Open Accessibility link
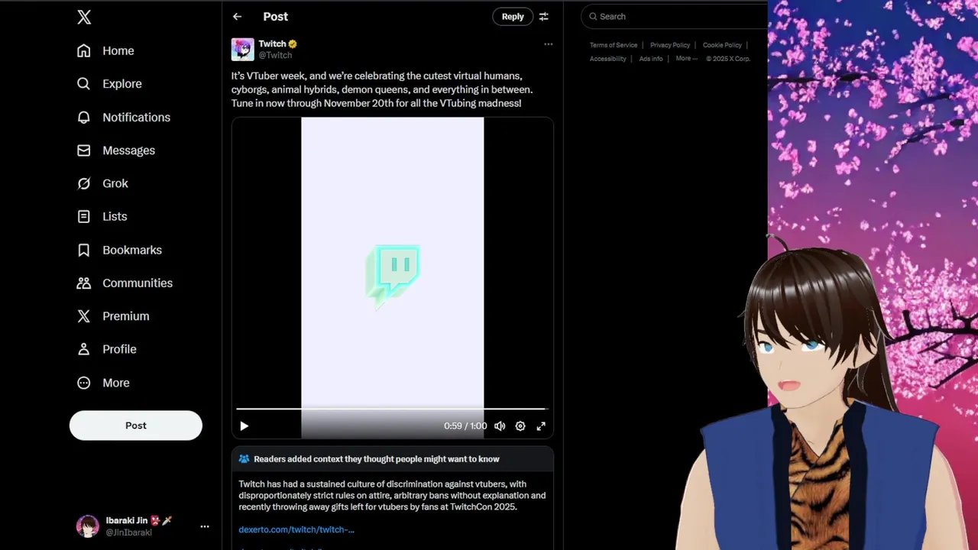This screenshot has height=550, width=978. (608, 59)
